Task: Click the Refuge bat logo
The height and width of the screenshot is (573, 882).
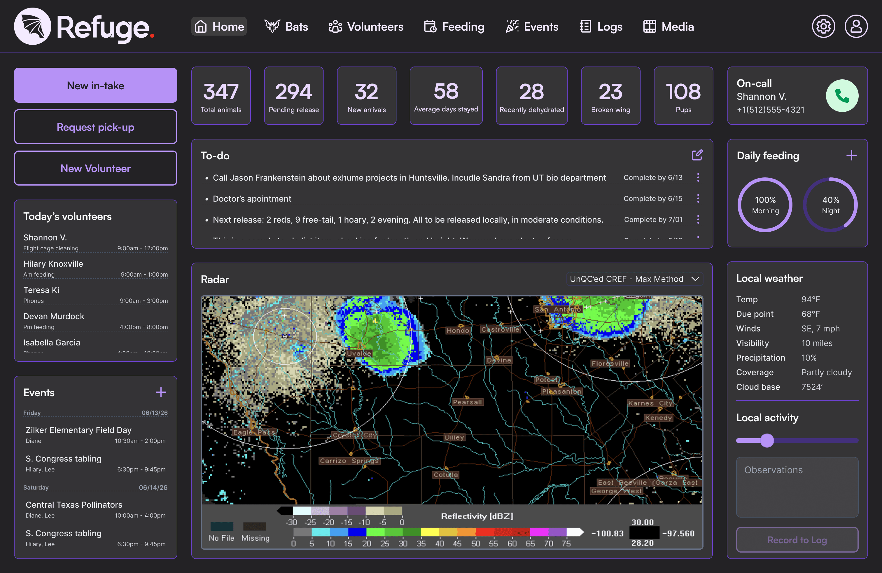Action: (33, 26)
